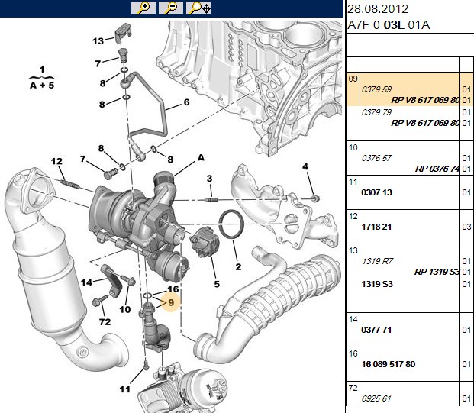
Task: Click callout number 14 by the bracket
Action: point(86,282)
